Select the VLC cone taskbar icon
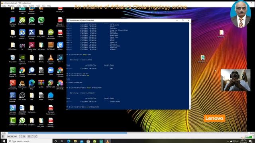Viewport: 255px width, 143px height. click(x=108, y=141)
